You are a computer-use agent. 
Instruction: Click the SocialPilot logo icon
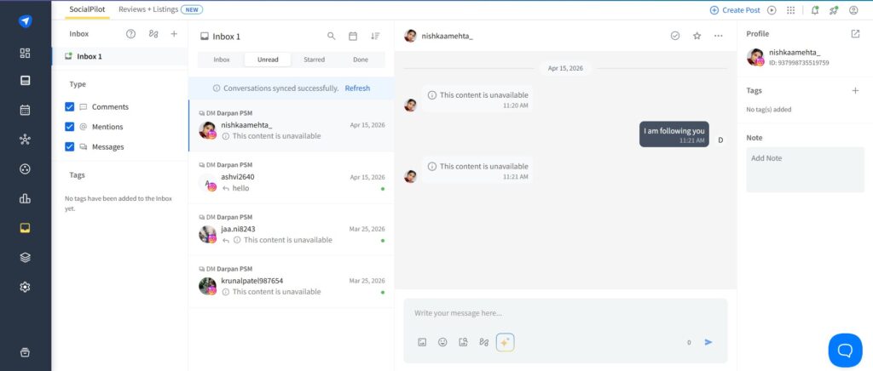point(25,21)
